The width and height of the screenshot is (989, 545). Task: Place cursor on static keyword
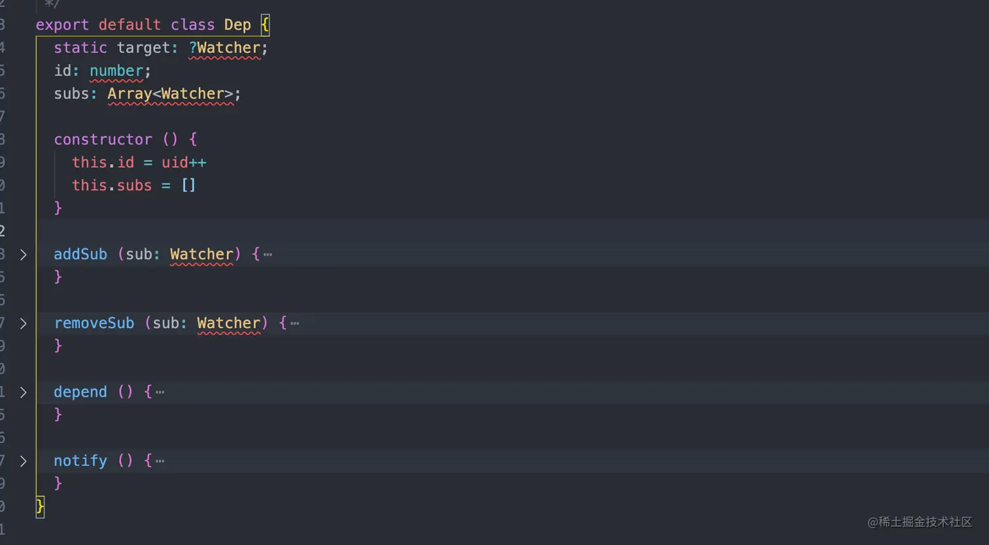click(x=80, y=48)
